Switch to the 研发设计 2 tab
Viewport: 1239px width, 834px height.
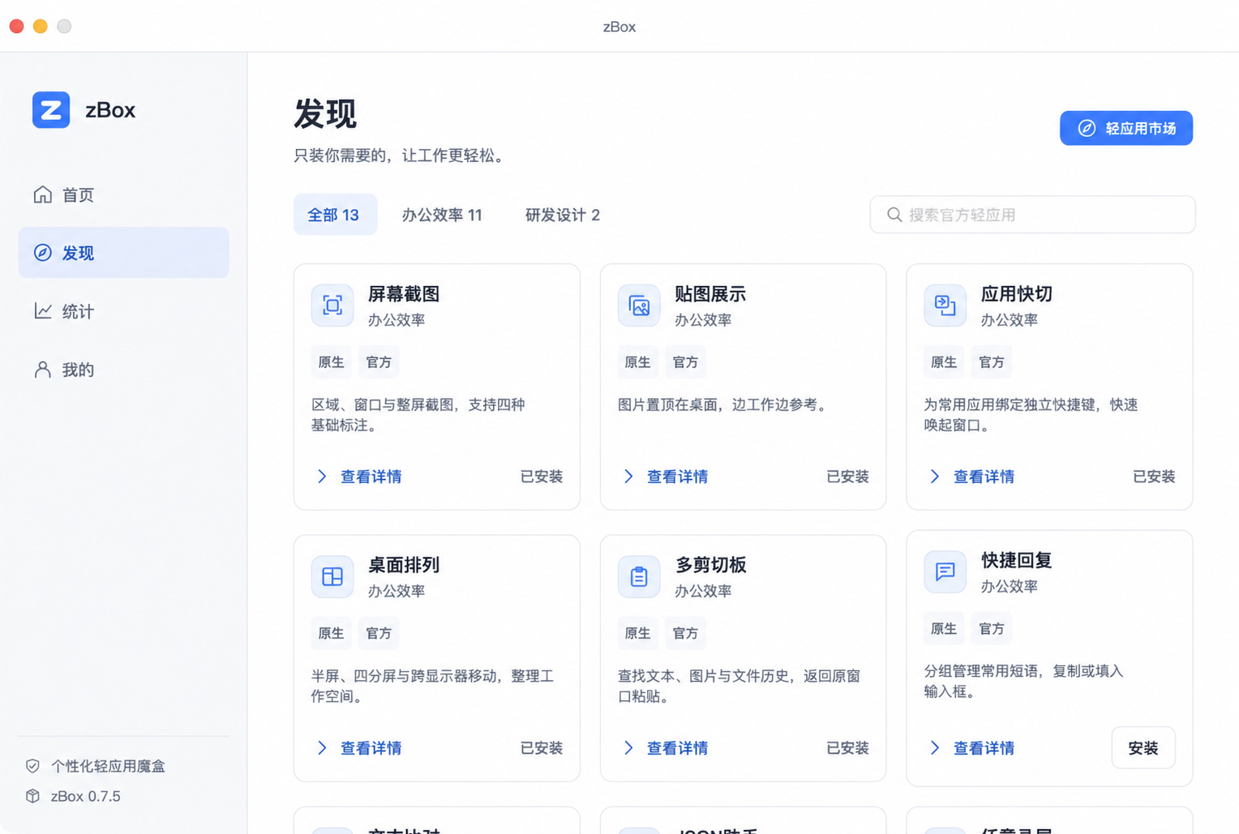coord(563,215)
